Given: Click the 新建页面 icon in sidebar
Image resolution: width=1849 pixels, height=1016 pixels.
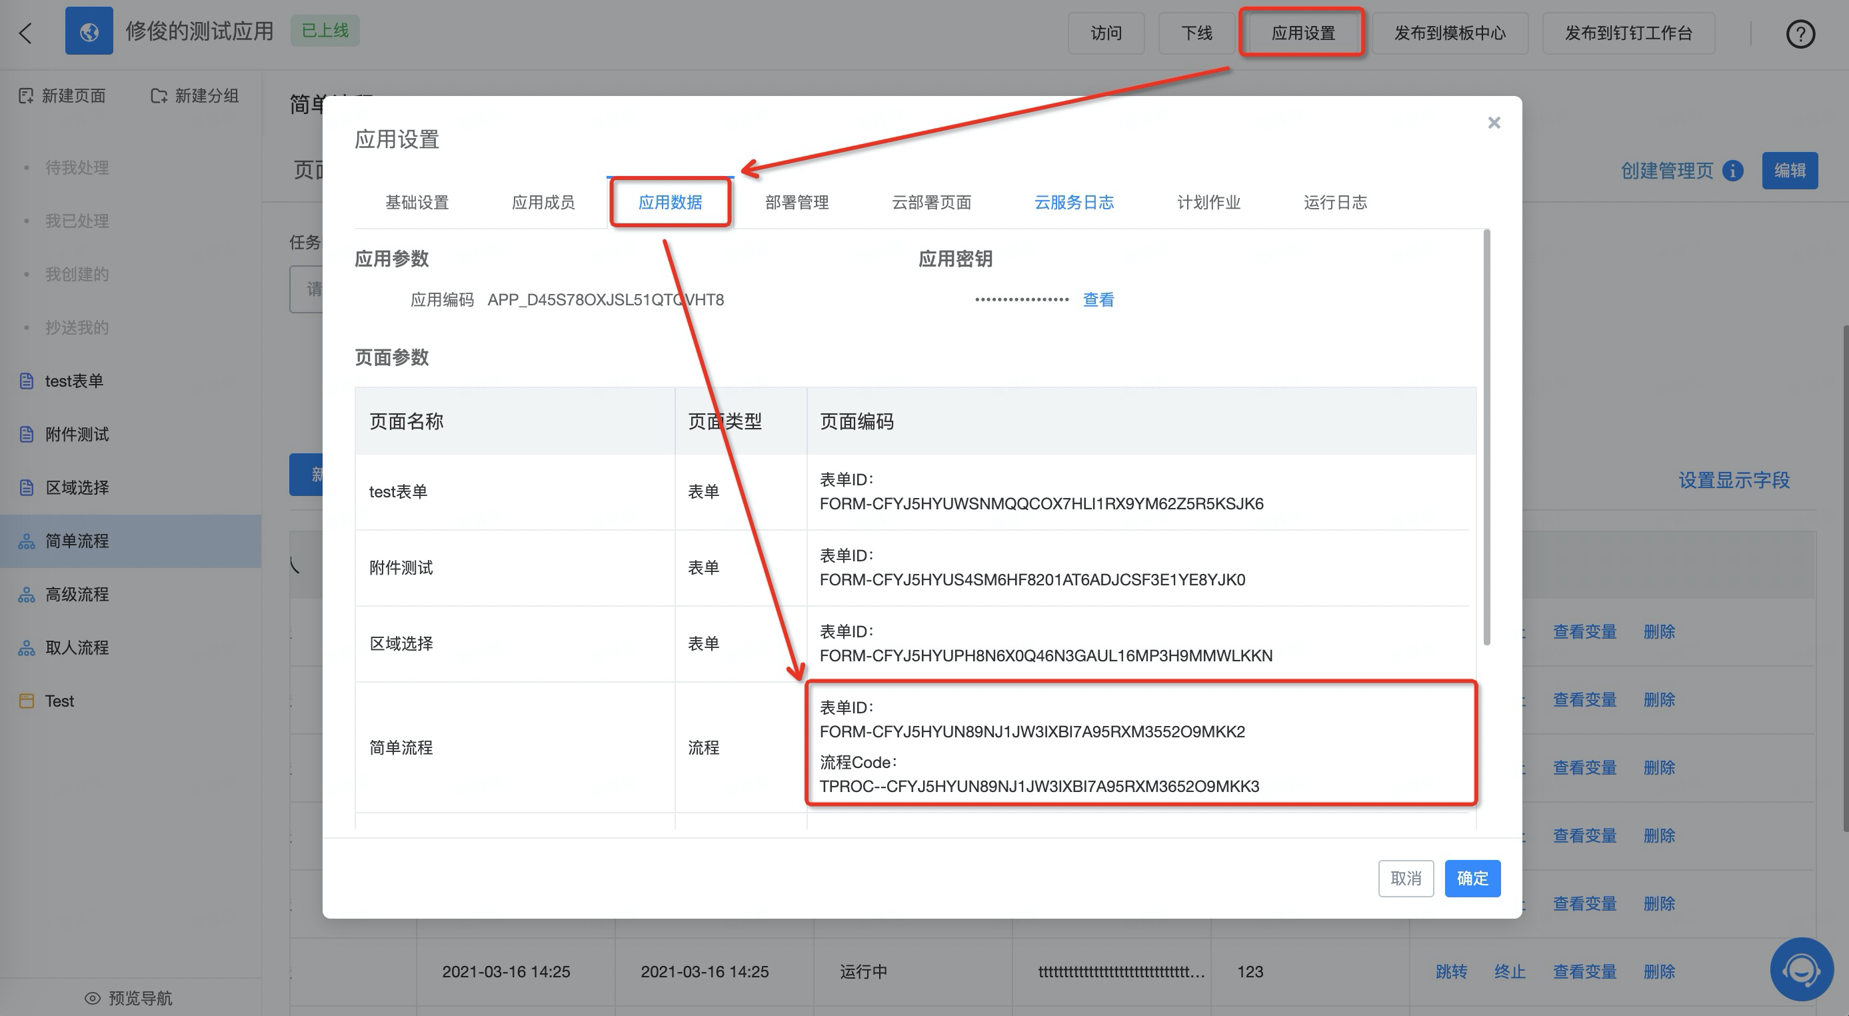Looking at the screenshot, I should pyautogui.click(x=26, y=95).
